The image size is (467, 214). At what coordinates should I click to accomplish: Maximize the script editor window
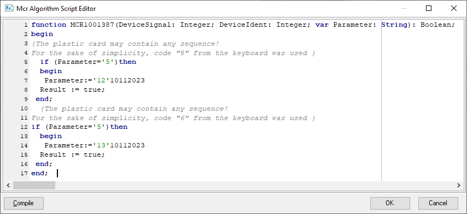(429, 8)
